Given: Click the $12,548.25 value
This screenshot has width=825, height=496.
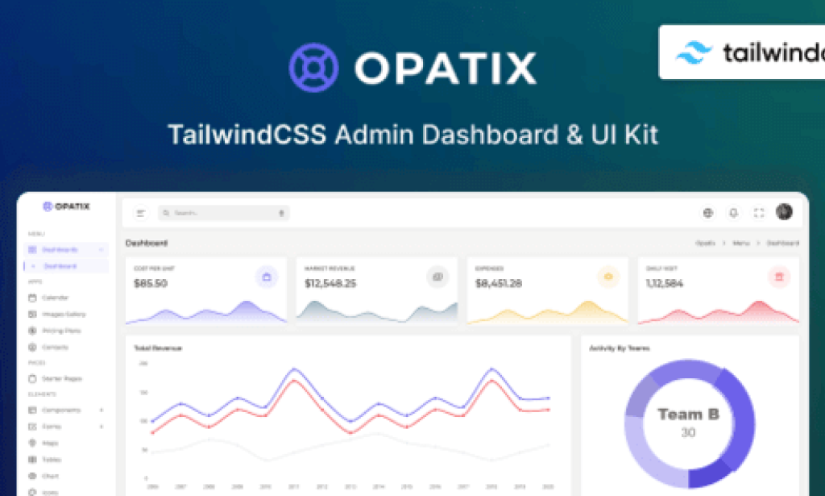Looking at the screenshot, I should 330,283.
